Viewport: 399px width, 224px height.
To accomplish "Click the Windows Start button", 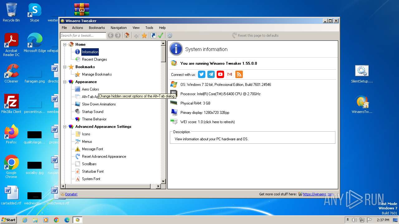I will pyautogui.click(x=8, y=220).
